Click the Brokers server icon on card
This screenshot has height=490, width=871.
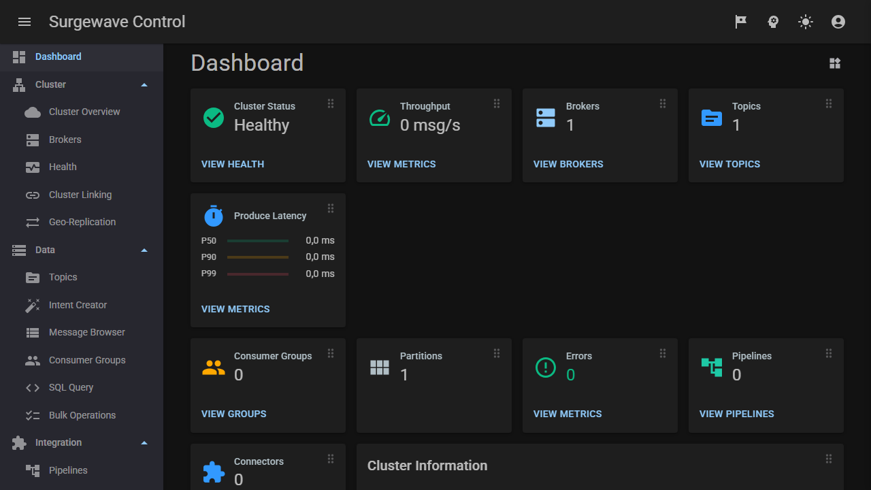[x=546, y=118]
